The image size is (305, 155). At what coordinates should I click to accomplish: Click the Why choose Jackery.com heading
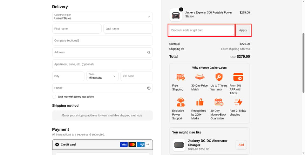click(x=209, y=68)
